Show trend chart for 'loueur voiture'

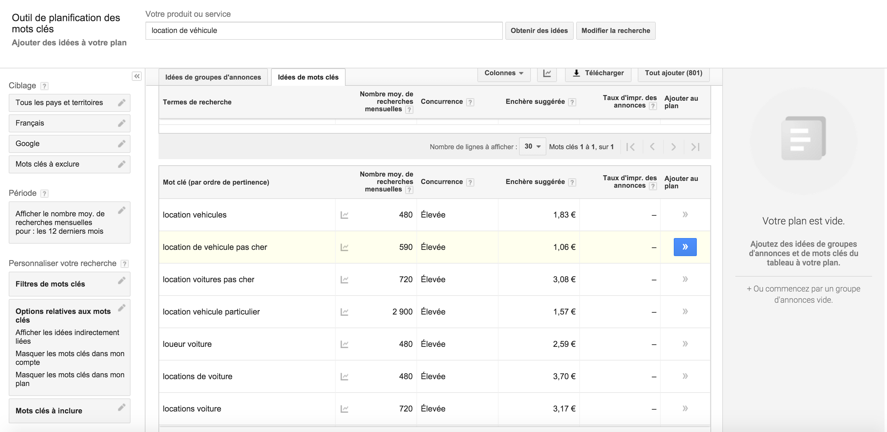point(344,345)
